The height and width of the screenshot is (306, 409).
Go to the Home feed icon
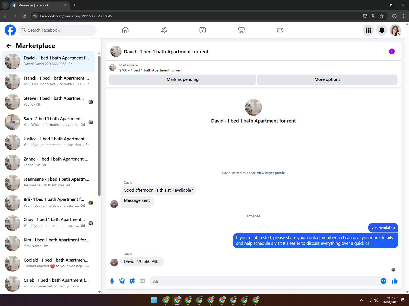pyautogui.click(x=125, y=30)
